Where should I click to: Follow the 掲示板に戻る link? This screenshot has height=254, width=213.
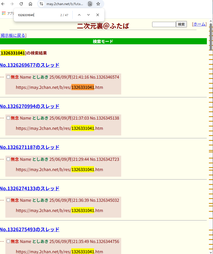13,36
